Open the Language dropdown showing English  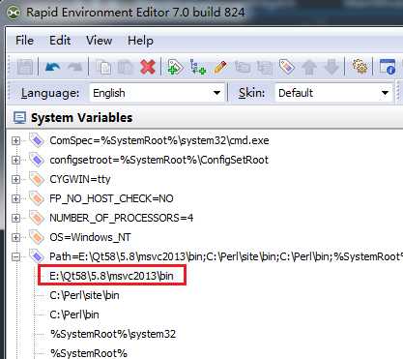[x=157, y=93]
